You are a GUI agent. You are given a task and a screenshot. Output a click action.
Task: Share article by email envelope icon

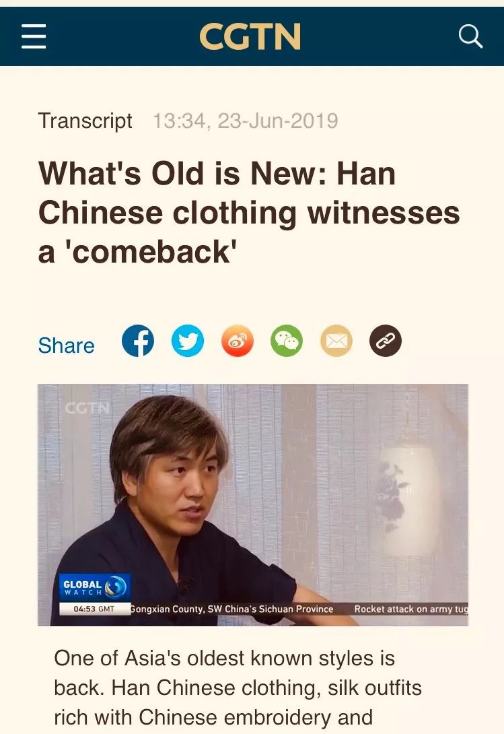click(x=336, y=340)
